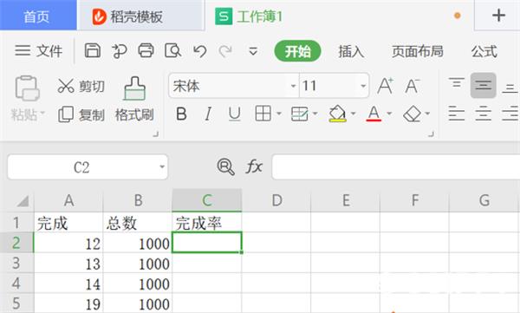Expand the font size dropdown
Viewport: 520px width, 313px height.
coord(363,86)
